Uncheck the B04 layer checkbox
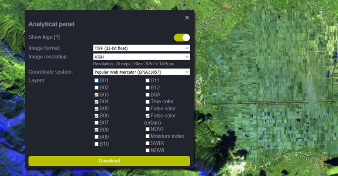The width and height of the screenshot is (338, 176). [96, 102]
